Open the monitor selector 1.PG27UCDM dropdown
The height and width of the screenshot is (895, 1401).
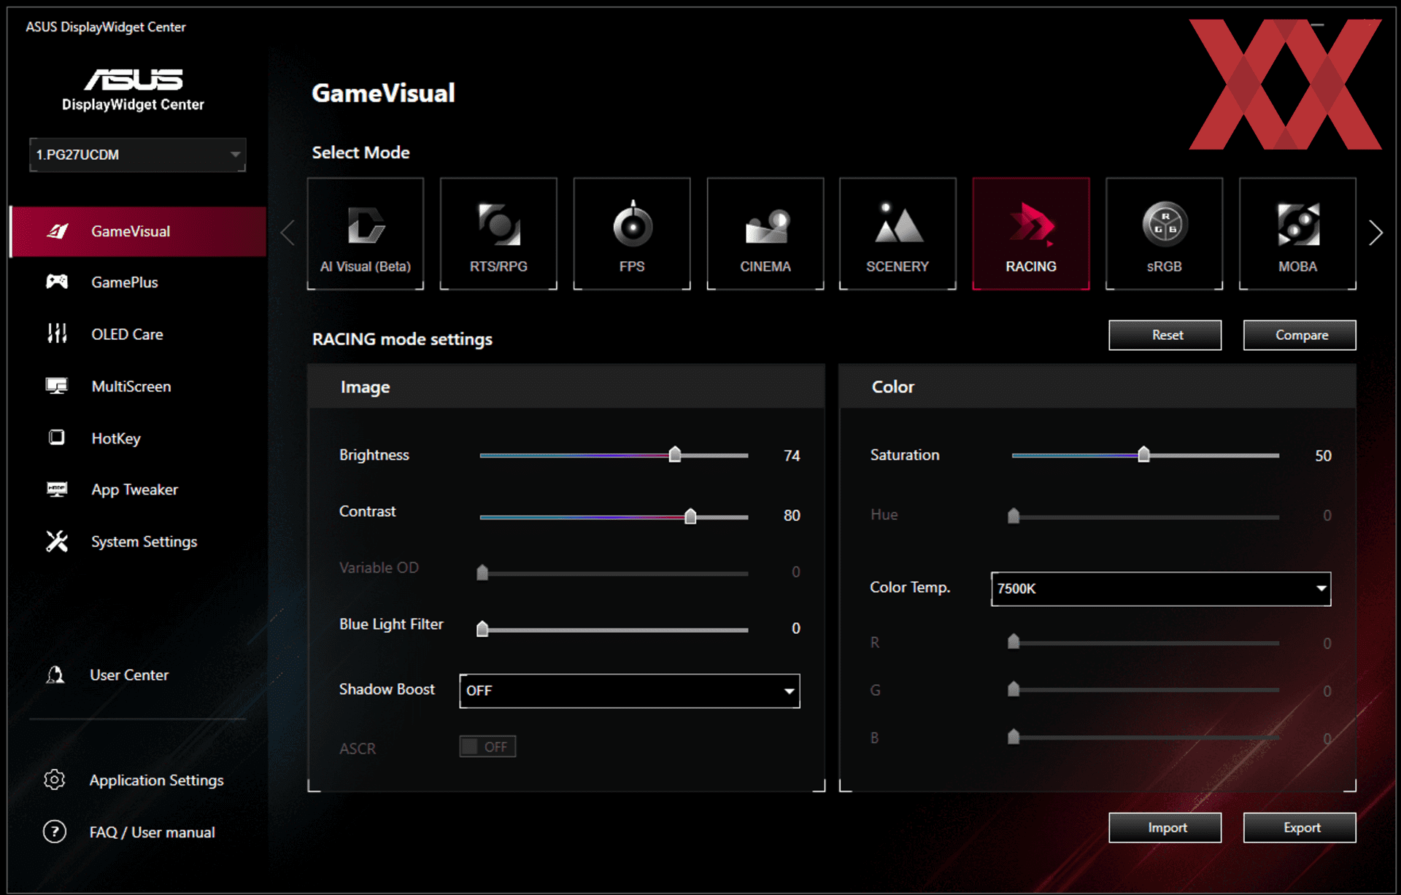[x=138, y=155]
